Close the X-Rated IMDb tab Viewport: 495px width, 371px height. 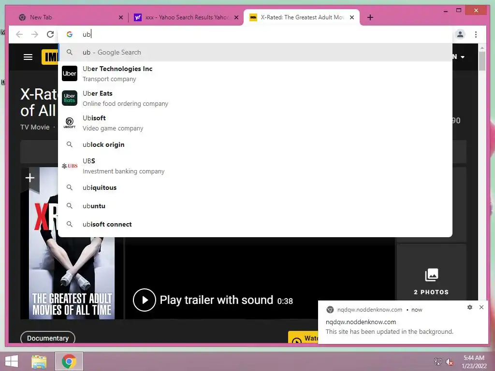tap(352, 18)
